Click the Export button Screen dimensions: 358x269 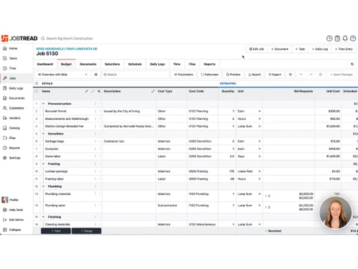[275, 75]
